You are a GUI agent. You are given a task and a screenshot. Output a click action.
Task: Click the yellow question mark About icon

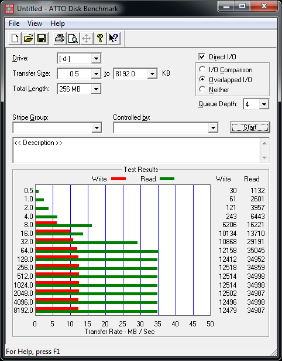(x=100, y=38)
